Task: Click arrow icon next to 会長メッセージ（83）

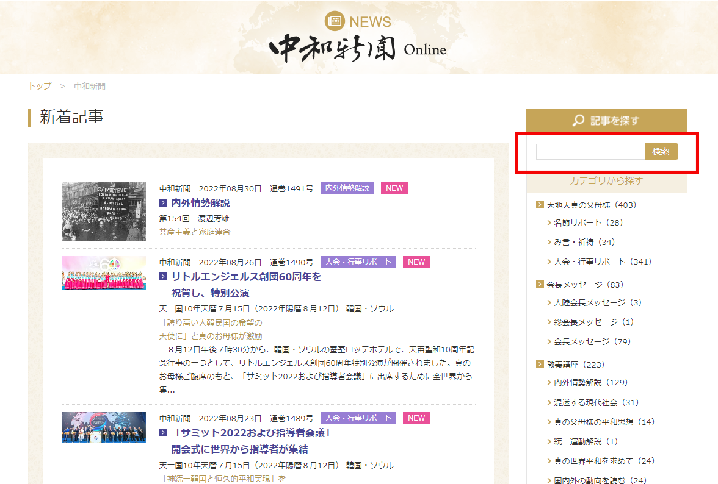Action: (x=540, y=284)
